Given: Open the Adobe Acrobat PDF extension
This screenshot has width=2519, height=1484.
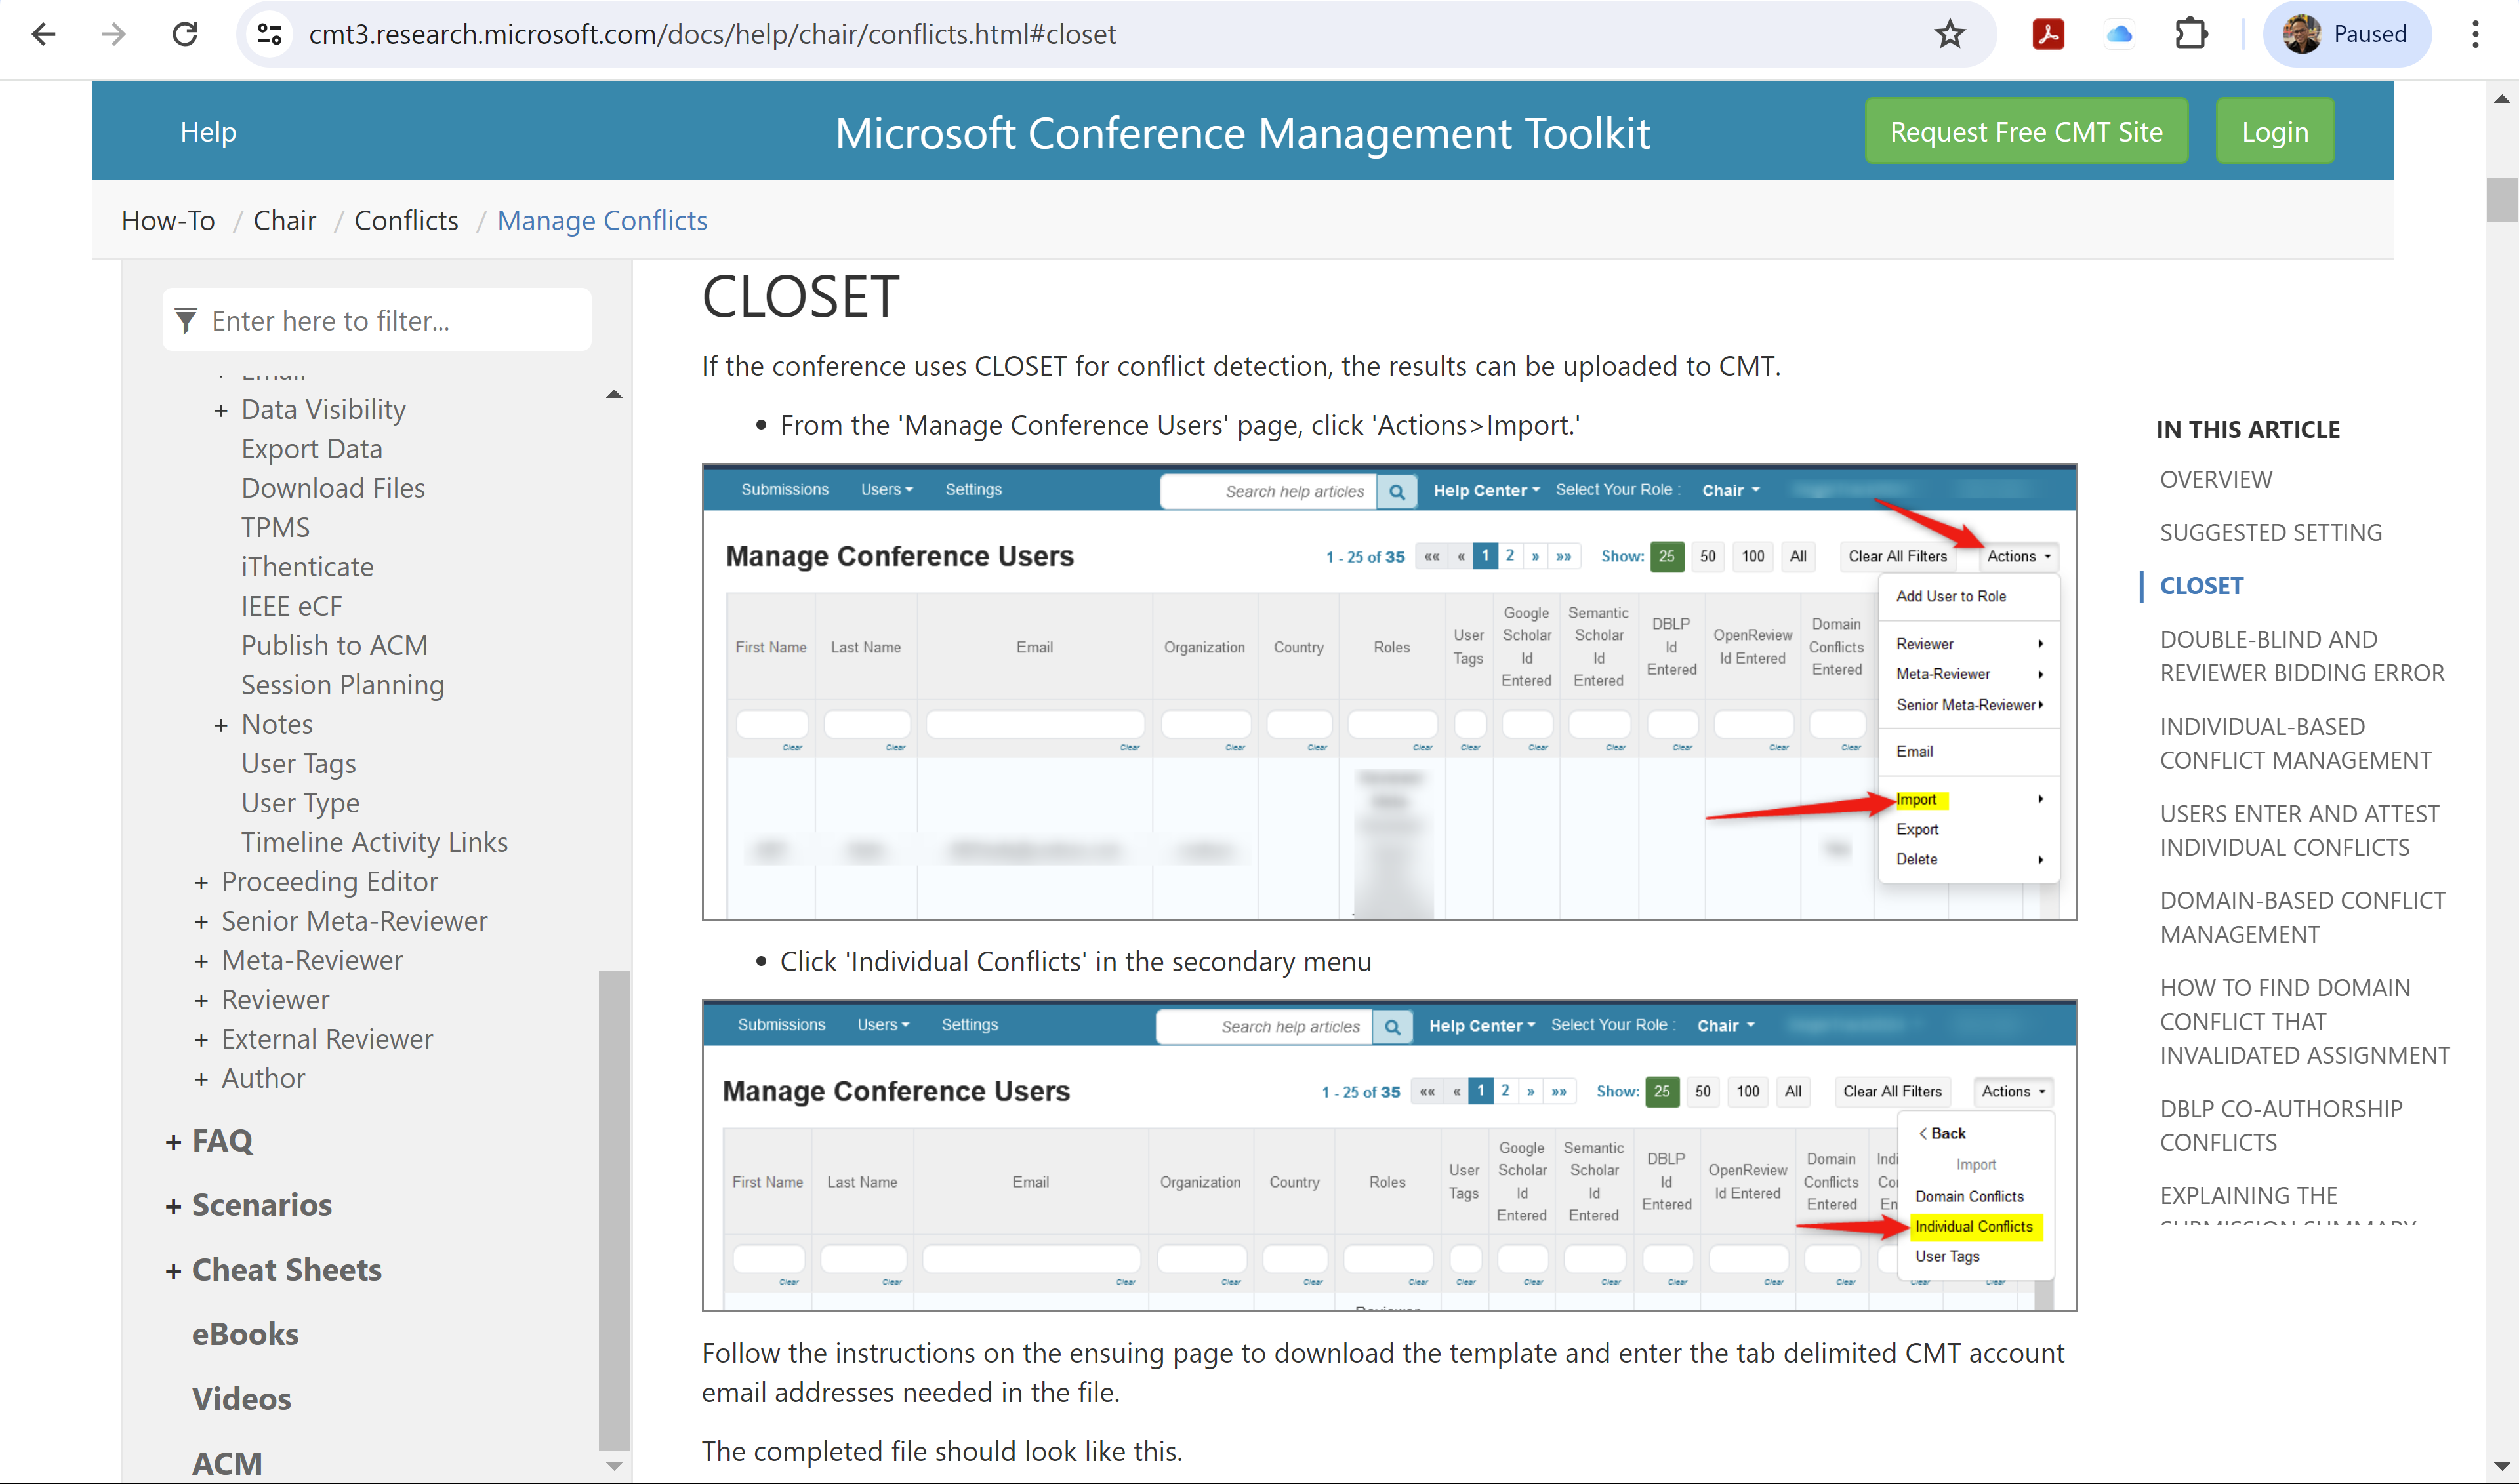Looking at the screenshot, I should (x=2048, y=34).
